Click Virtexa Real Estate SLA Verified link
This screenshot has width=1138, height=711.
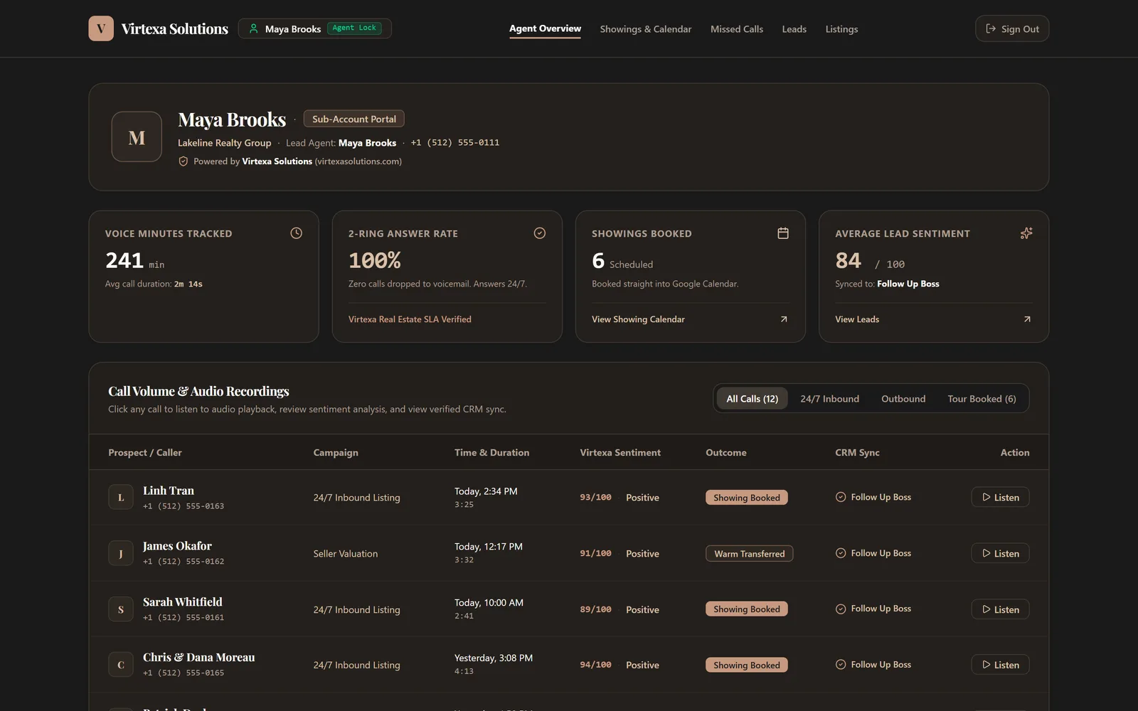pyautogui.click(x=410, y=319)
